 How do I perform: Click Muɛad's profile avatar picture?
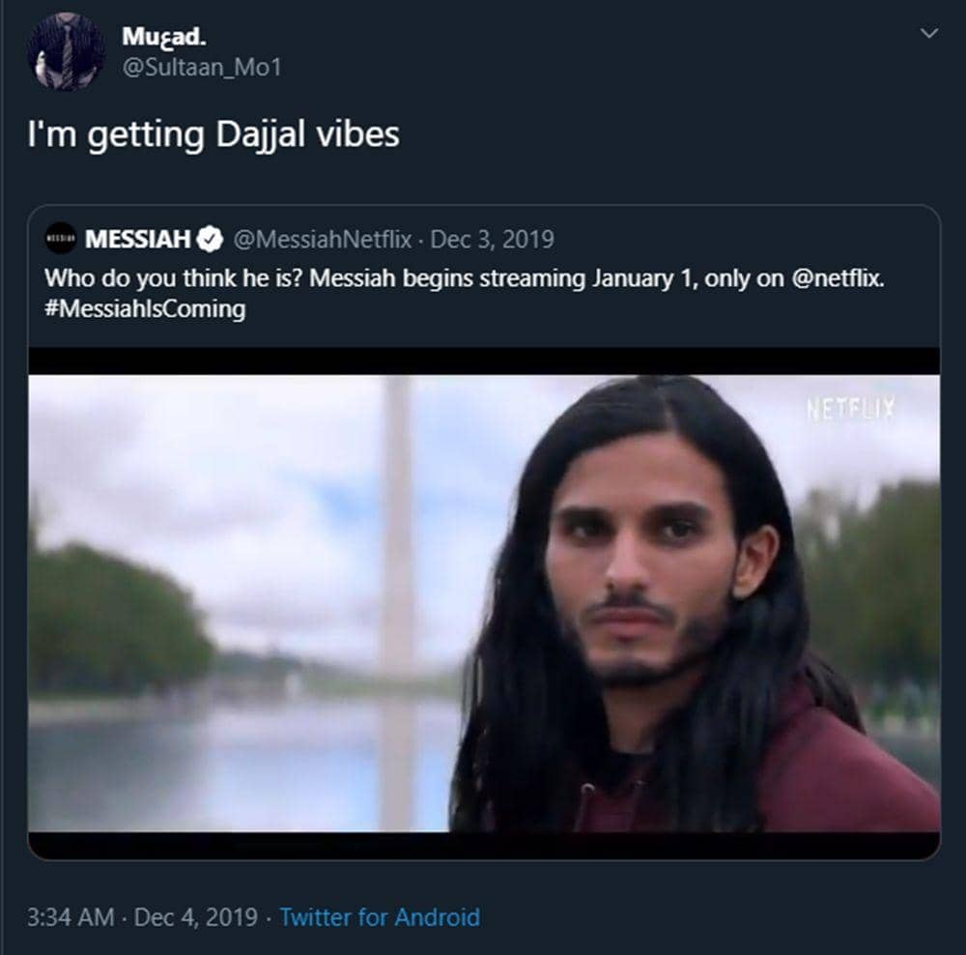point(66,52)
